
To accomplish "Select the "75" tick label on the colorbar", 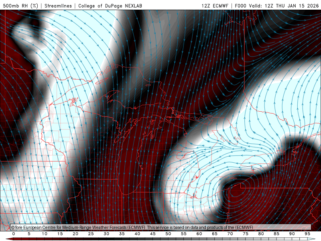I will [x=246, y=234].
